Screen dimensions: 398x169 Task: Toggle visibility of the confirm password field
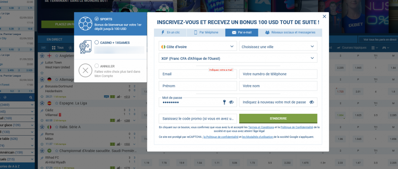pyautogui.click(x=312, y=102)
